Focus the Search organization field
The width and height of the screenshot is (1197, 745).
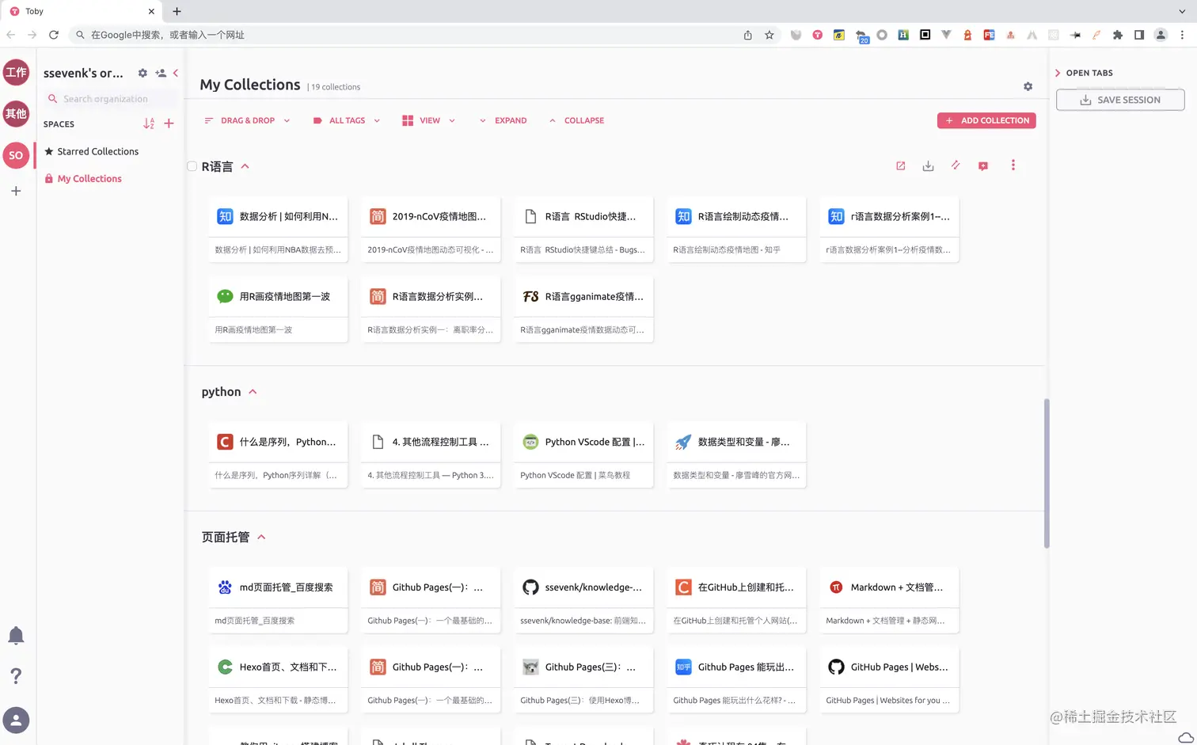111,99
